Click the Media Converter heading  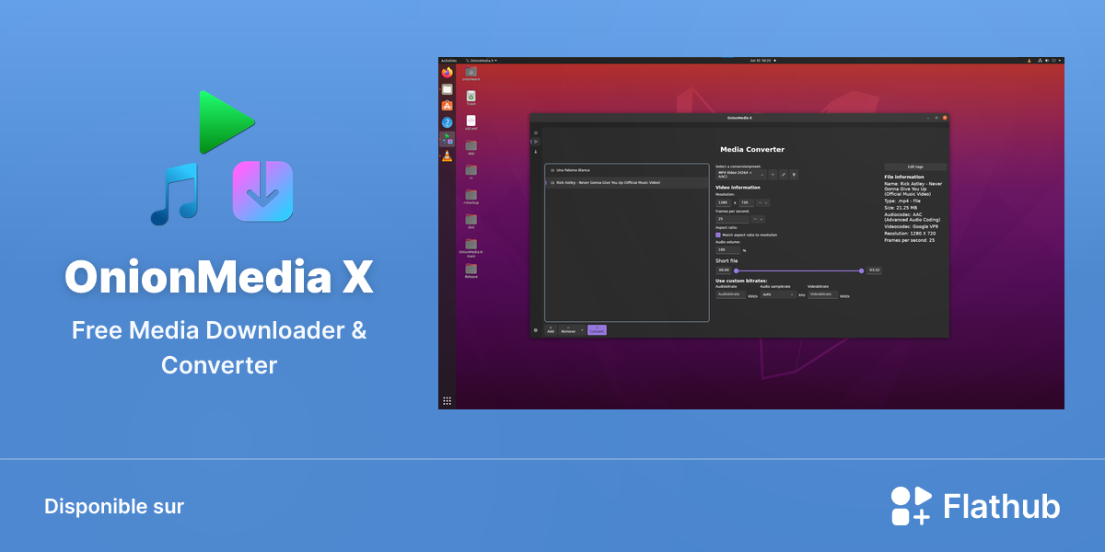point(752,149)
